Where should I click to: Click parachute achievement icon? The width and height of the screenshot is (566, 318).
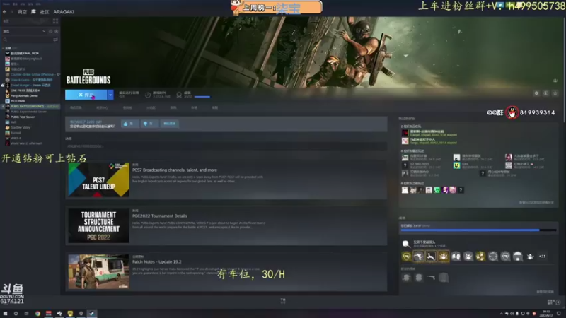point(518,257)
